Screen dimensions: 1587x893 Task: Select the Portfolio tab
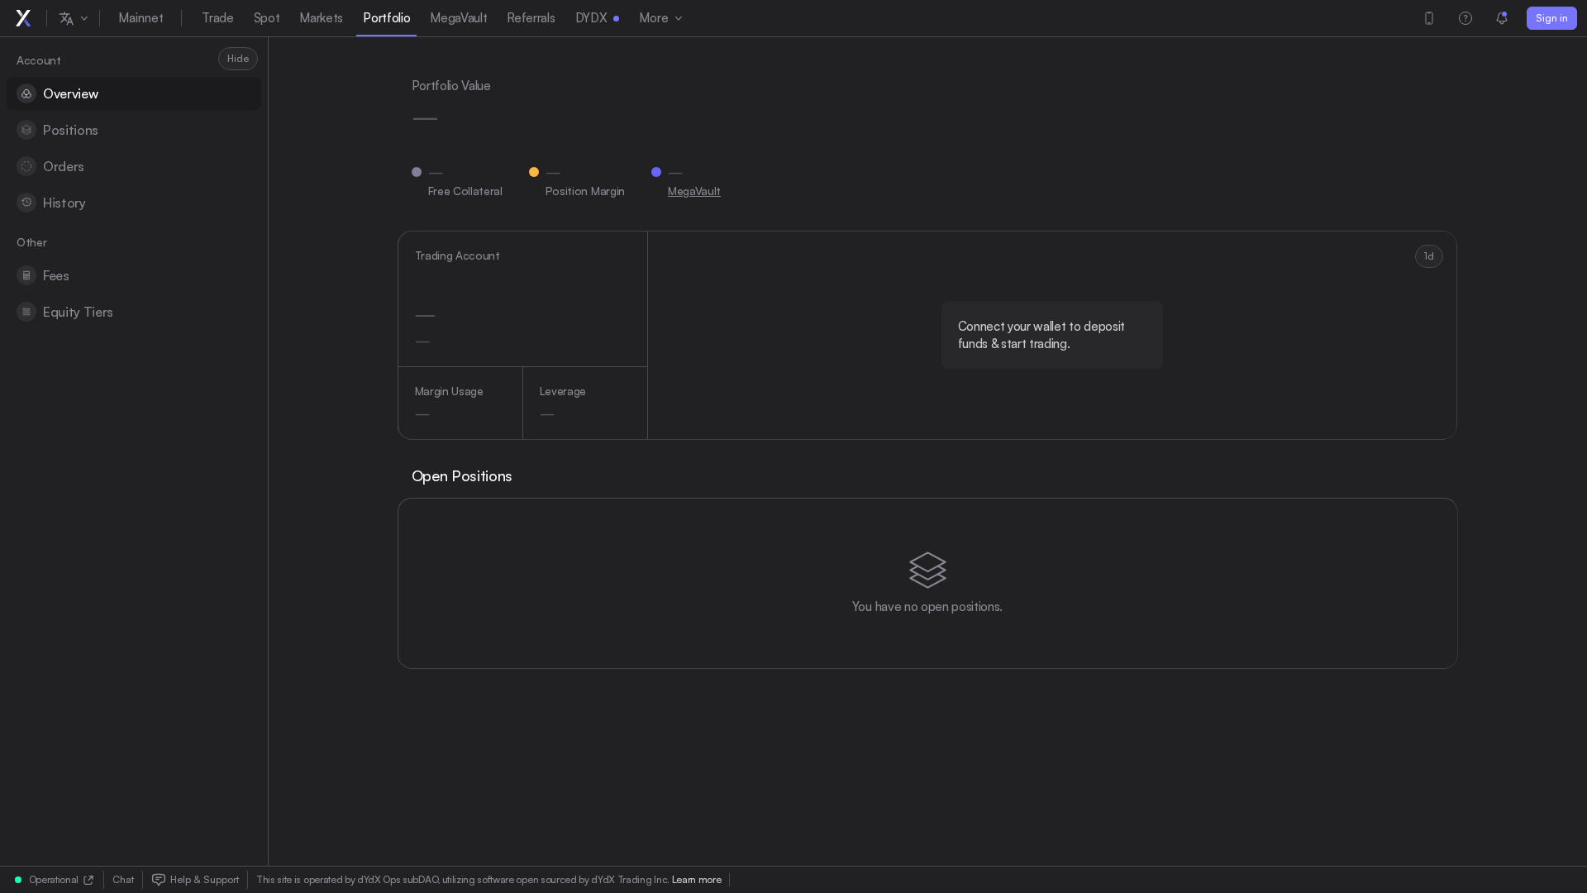(387, 18)
